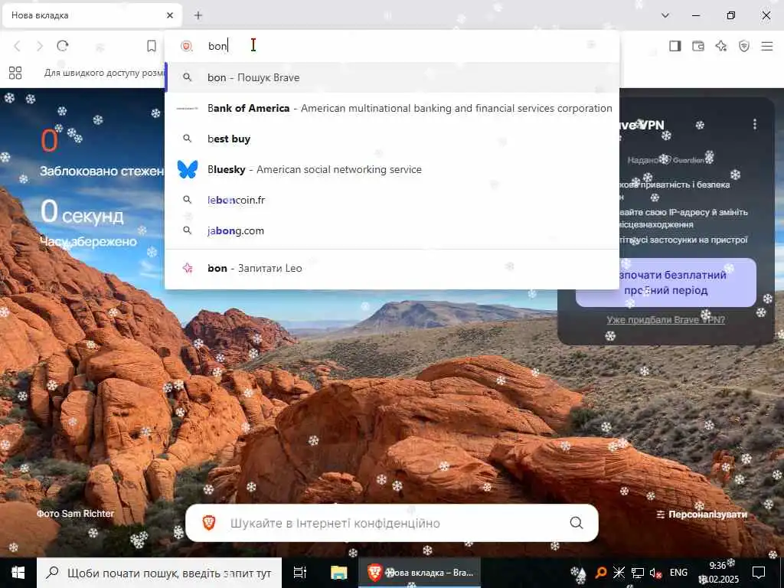This screenshot has width=784, height=588.
Task: Open the 'Фото Sam Richter' credit link
Action: pyautogui.click(x=76, y=514)
